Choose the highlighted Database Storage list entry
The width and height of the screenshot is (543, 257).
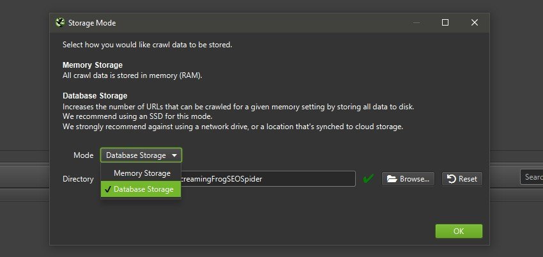[143, 189]
